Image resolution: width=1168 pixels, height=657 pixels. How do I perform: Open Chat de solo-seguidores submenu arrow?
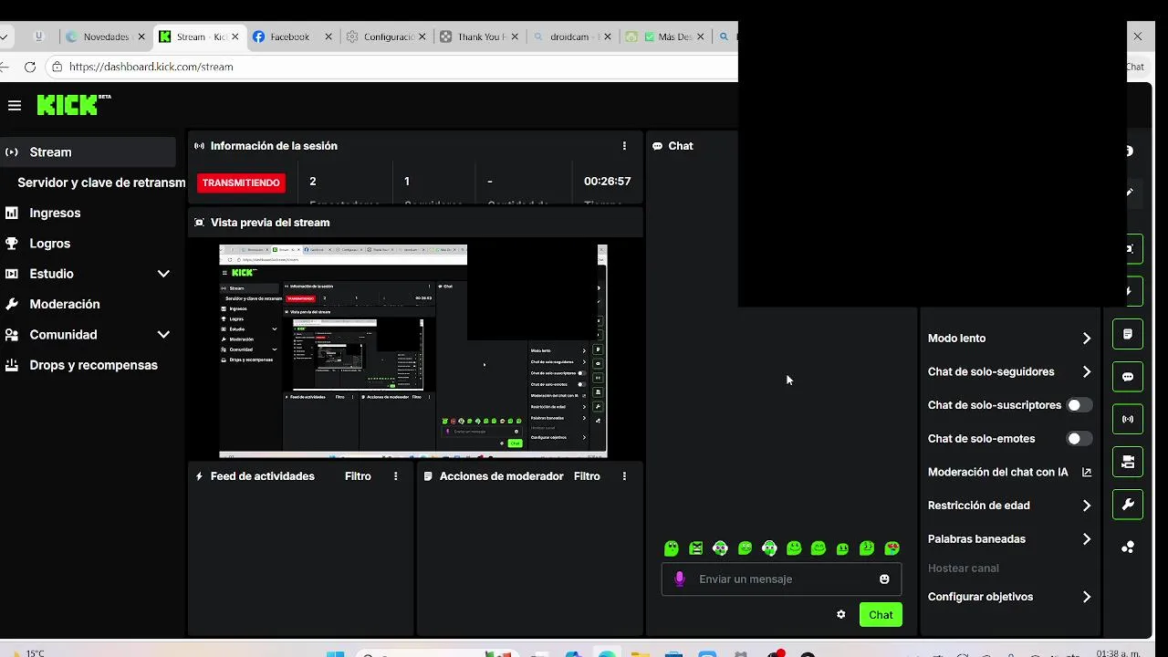point(1087,372)
